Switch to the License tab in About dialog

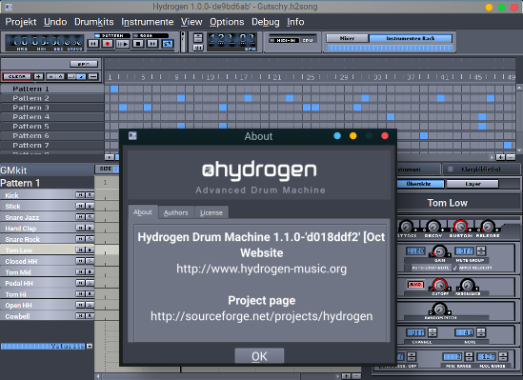pyautogui.click(x=211, y=212)
